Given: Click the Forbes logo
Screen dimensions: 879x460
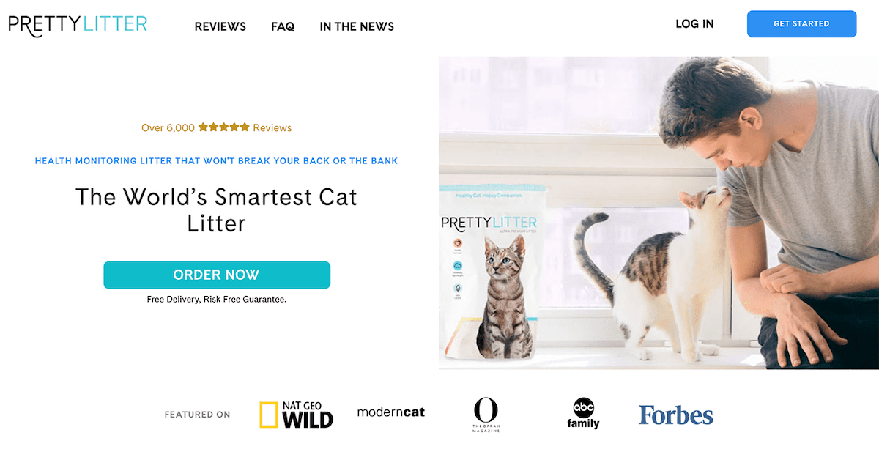Looking at the screenshot, I should click(x=675, y=415).
